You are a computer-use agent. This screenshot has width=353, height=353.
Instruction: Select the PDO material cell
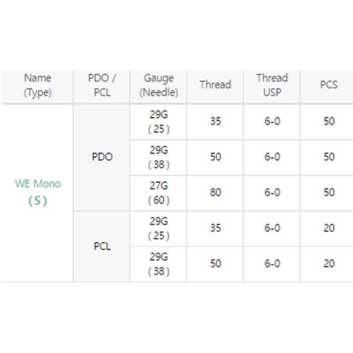tap(102, 157)
